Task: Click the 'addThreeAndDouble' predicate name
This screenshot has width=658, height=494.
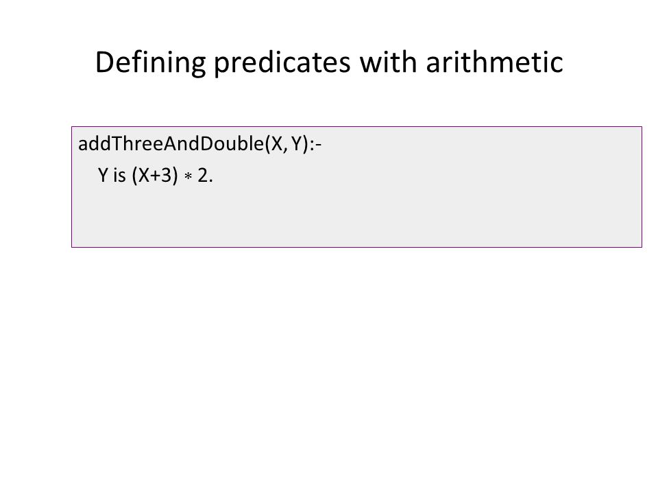Action: point(171,143)
